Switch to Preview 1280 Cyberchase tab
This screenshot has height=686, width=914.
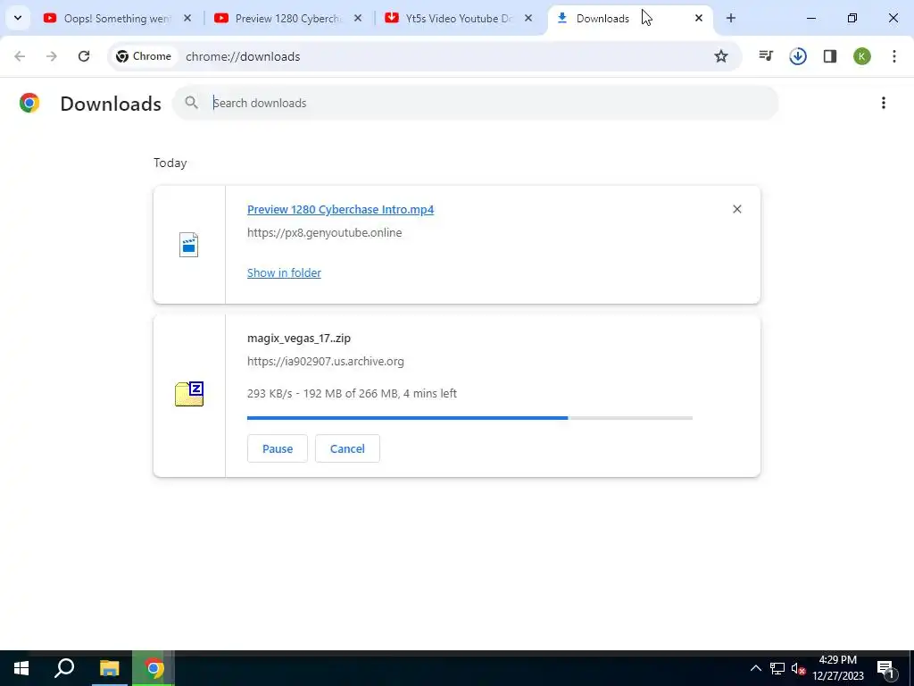288,18
